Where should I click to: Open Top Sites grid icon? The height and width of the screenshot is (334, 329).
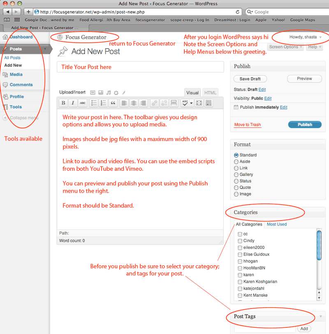[17, 20]
